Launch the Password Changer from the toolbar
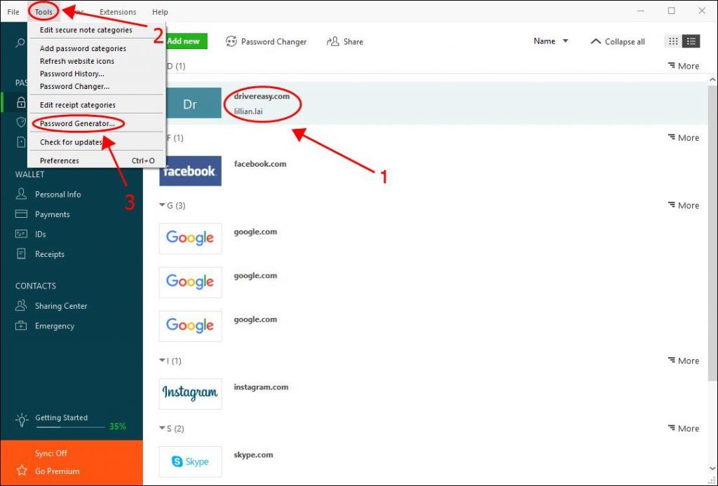The height and width of the screenshot is (486, 718). click(266, 41)
